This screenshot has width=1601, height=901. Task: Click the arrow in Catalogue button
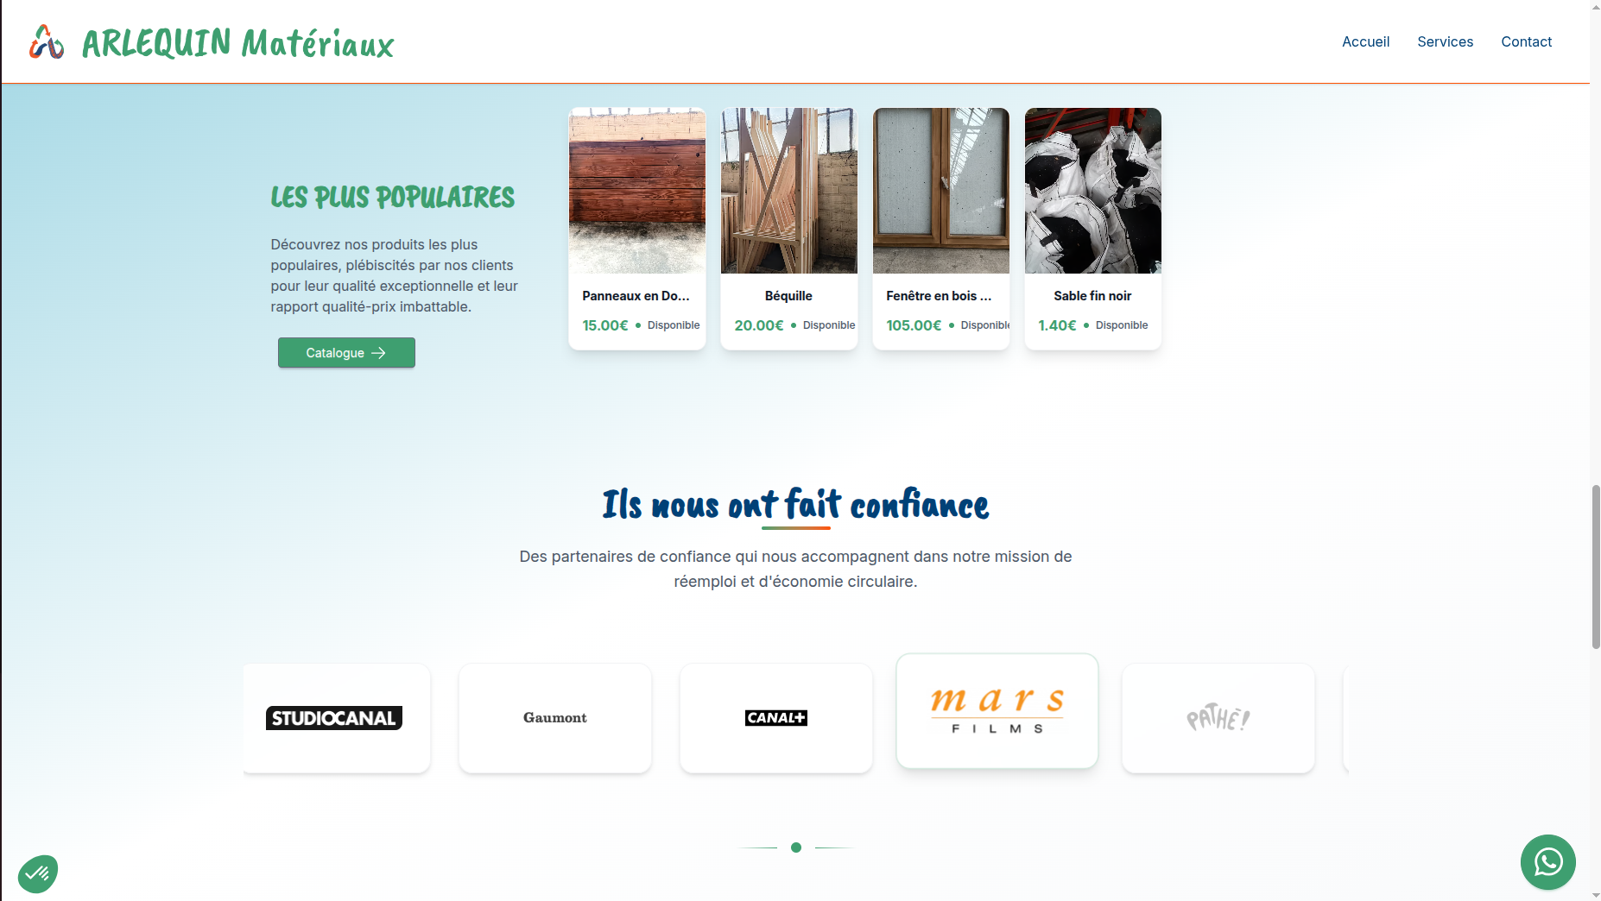click(x=378, y=353)
